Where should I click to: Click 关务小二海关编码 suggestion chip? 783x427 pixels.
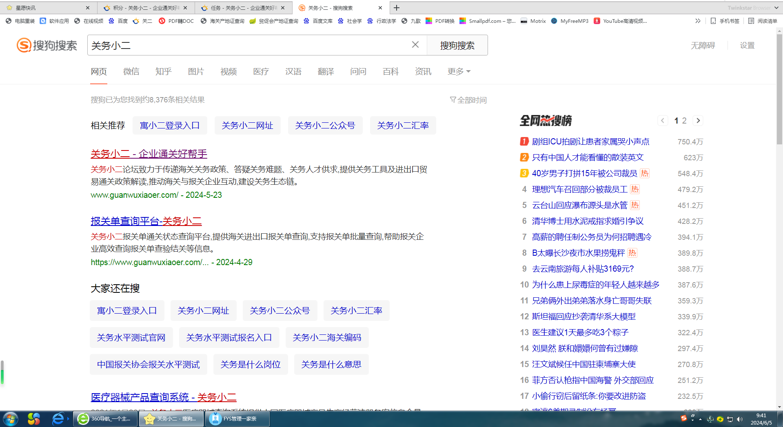[327, 338]
